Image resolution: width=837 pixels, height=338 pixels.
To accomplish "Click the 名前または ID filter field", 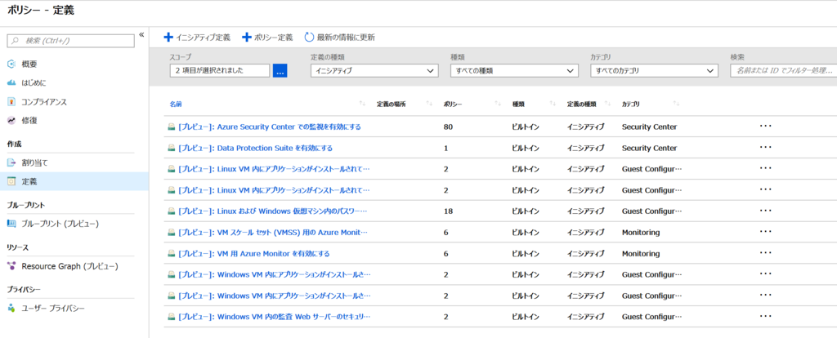I will (784, 70).
